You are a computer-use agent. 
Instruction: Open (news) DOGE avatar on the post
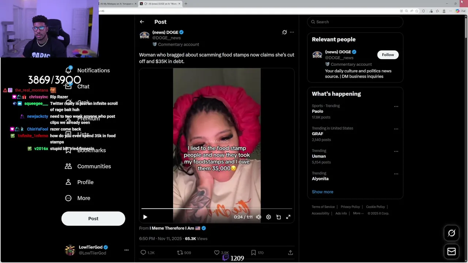point(144,35)
